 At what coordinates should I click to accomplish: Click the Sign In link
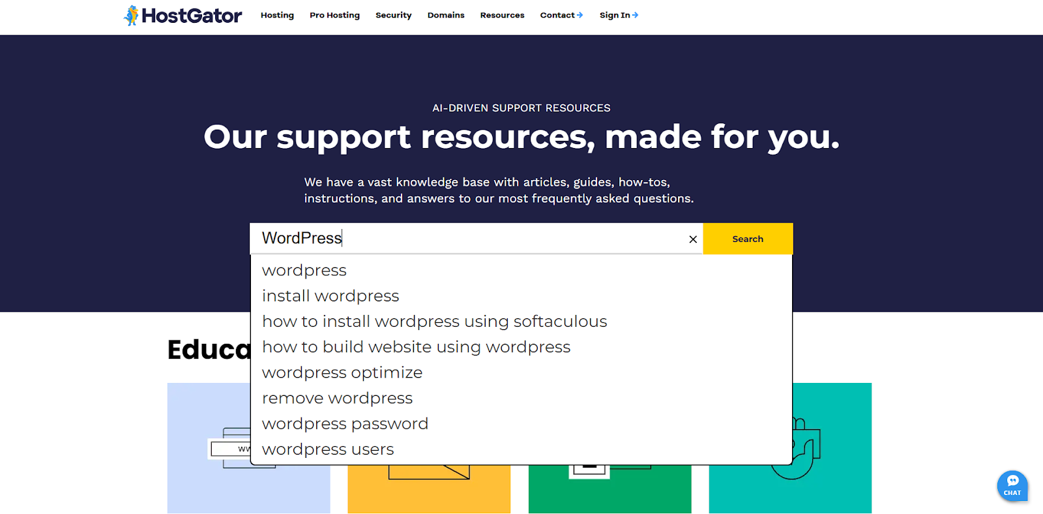click(x=619, y=15)
